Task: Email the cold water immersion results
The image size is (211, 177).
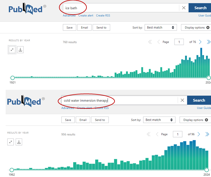Action: (x=83, y=120)
